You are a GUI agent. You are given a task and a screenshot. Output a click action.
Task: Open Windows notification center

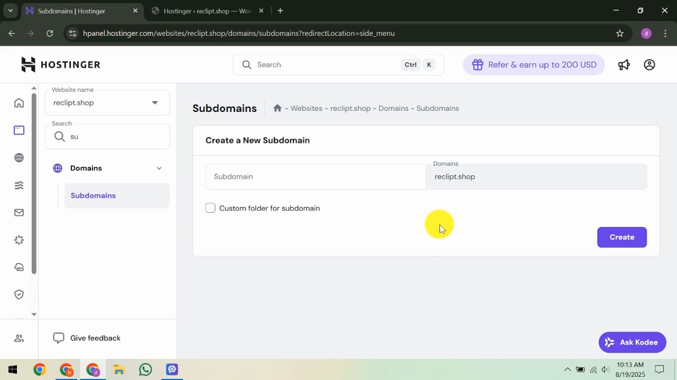pos(660,369)
